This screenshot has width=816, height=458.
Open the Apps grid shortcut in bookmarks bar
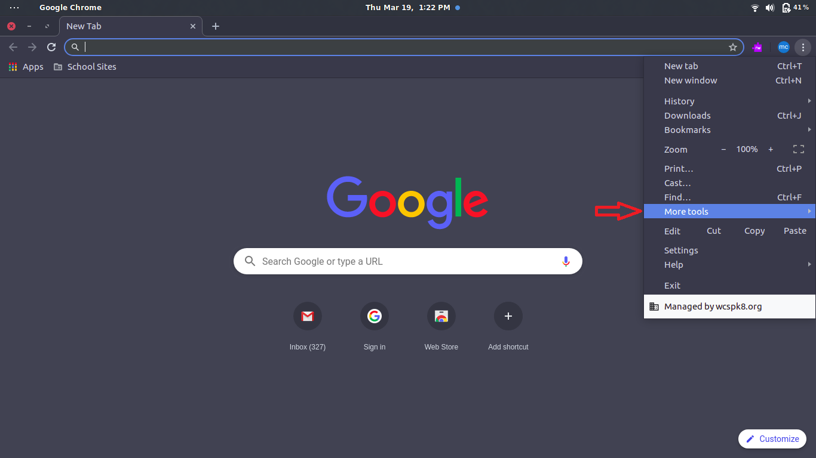(26, 67)
